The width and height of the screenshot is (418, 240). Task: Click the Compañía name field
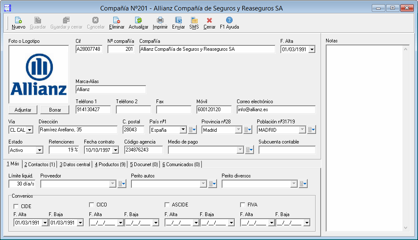tap(207, 50)
